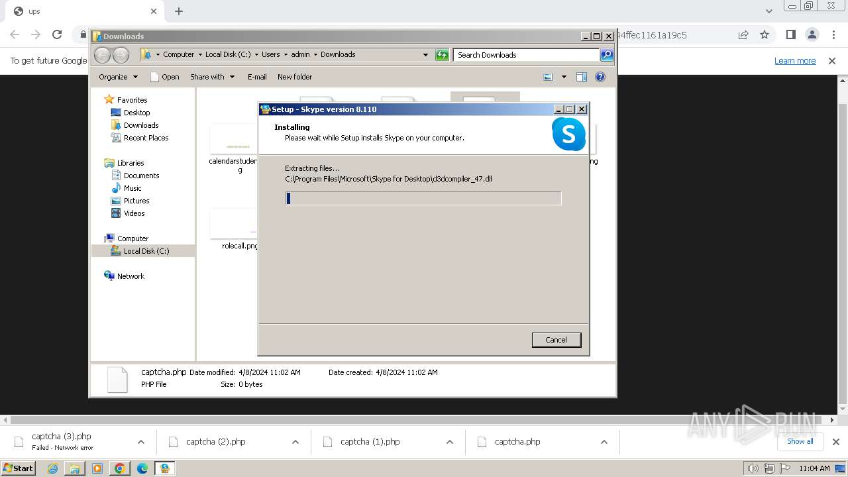This screenshot has width=848, height=477.
Task: Click the Explorer forward arrow button
Action: pos(121,55)
